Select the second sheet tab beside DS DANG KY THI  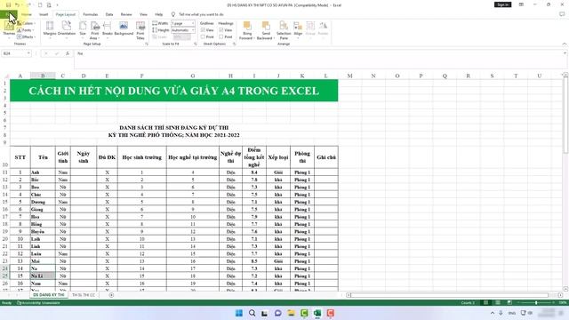pyautogui.click(x=84, y=295)
